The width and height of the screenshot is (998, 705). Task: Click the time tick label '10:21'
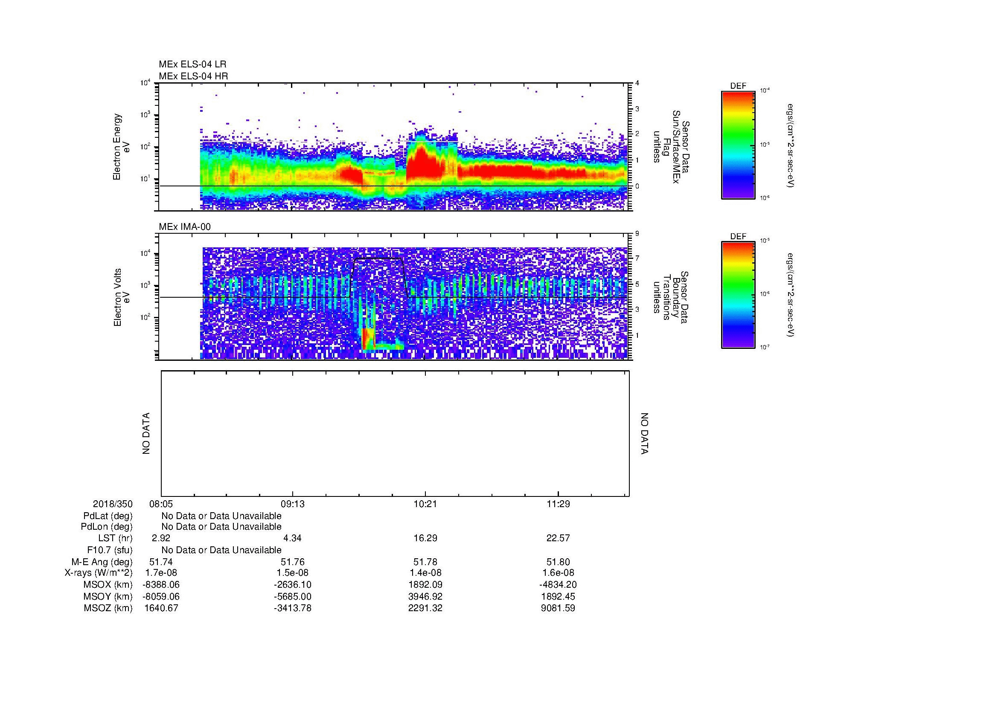click(425, 504)
